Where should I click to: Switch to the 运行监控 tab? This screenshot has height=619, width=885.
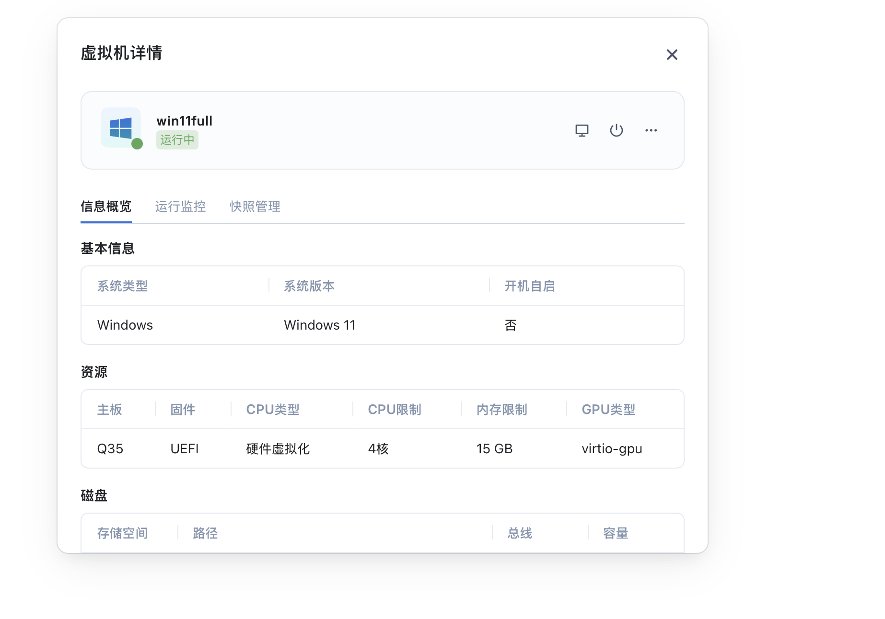(180, 206)
